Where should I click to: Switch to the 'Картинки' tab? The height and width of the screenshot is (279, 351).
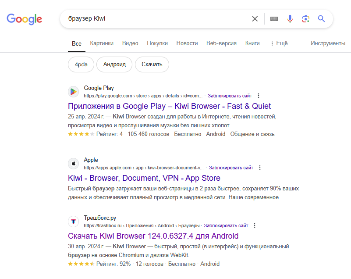pos(102,43)
